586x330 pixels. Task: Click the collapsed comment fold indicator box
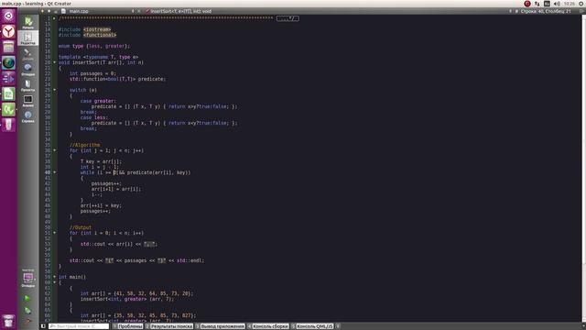pyautogui.click(x=288, y=18)
